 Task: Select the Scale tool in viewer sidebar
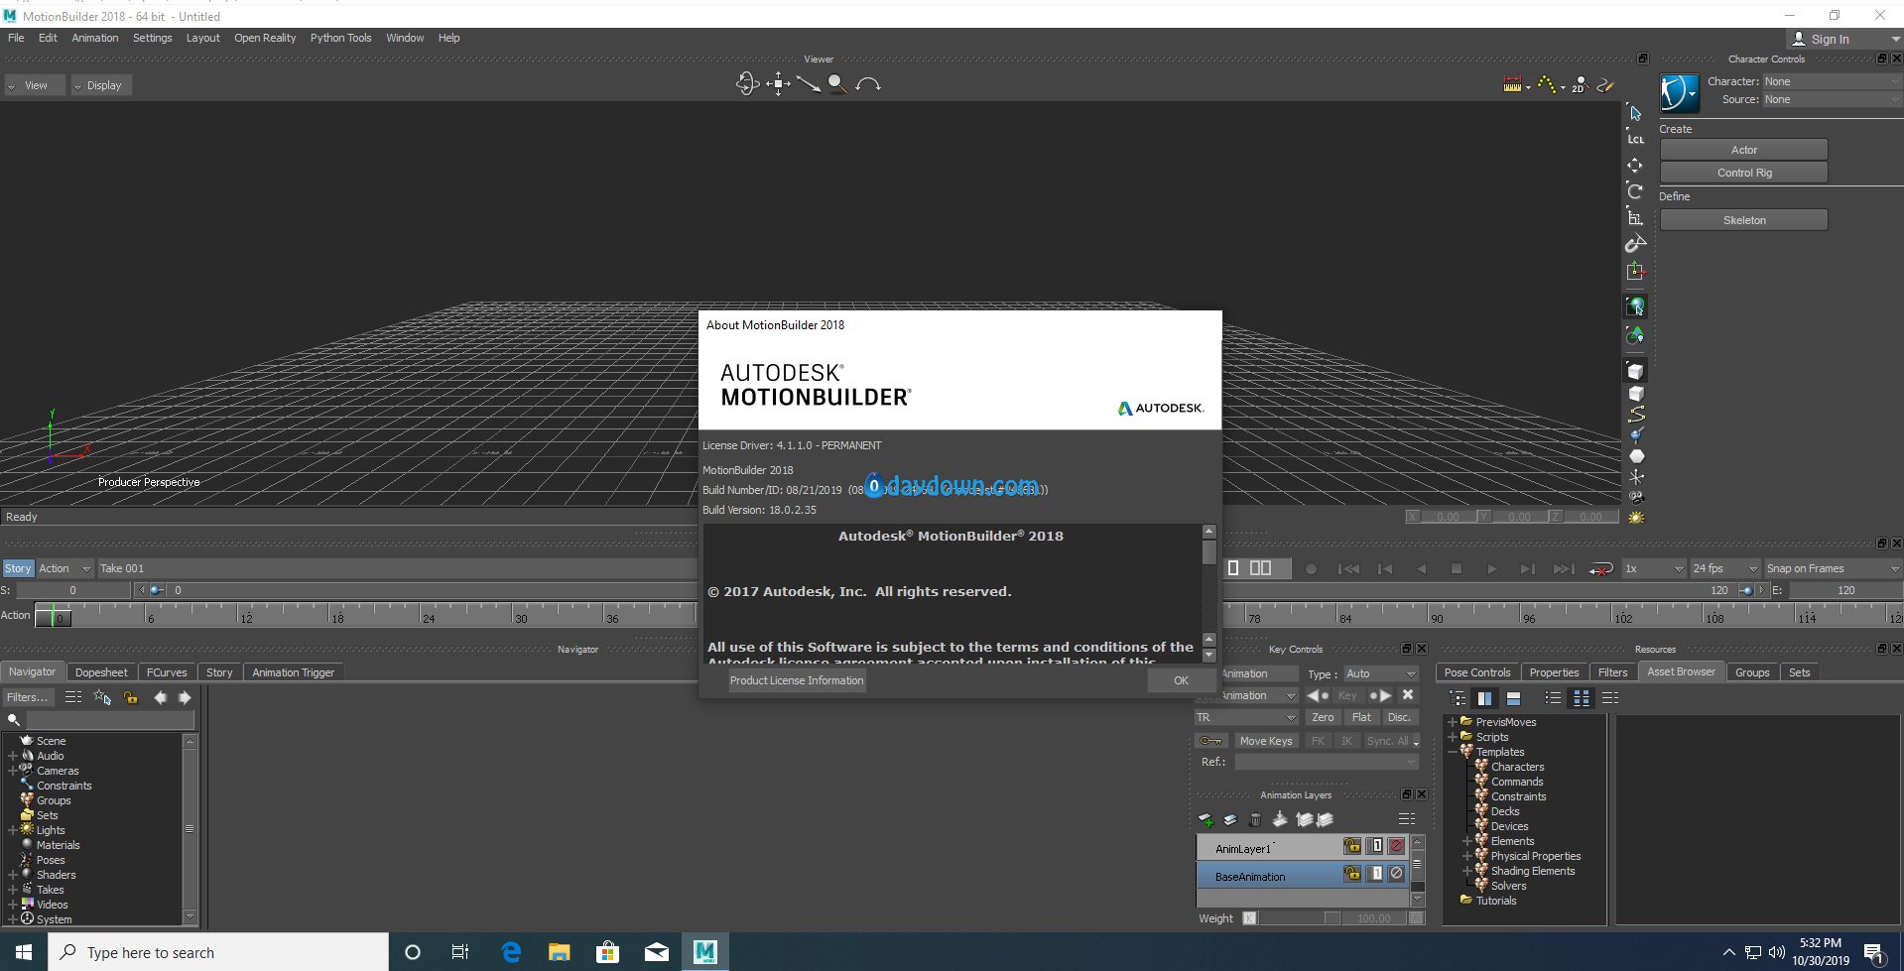point(1635,217)
